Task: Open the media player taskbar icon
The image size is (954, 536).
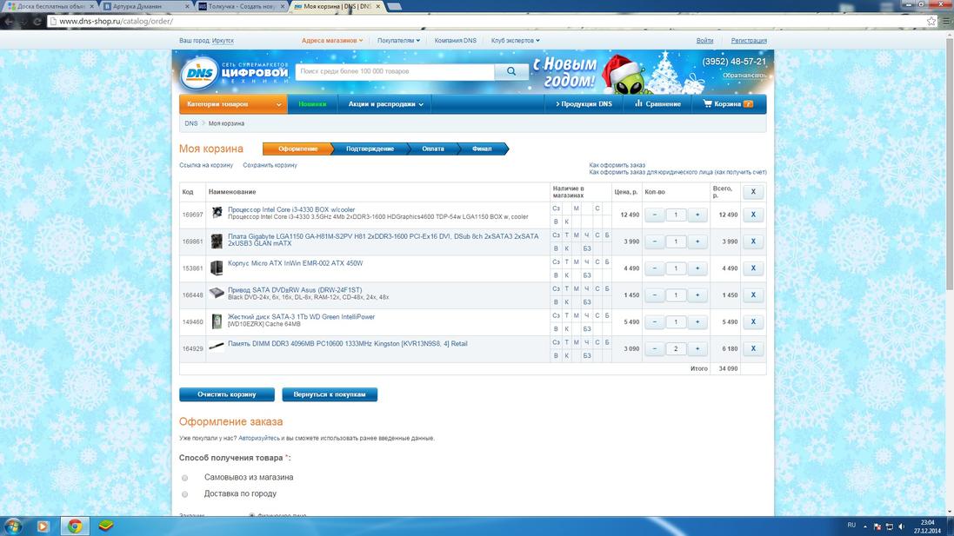Action: coord(43,526)
